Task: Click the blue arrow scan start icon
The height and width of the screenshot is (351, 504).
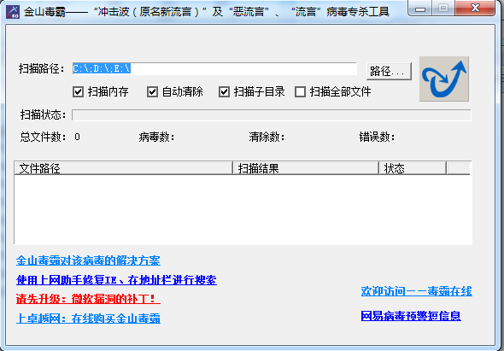Action: [x=444, y=79]
